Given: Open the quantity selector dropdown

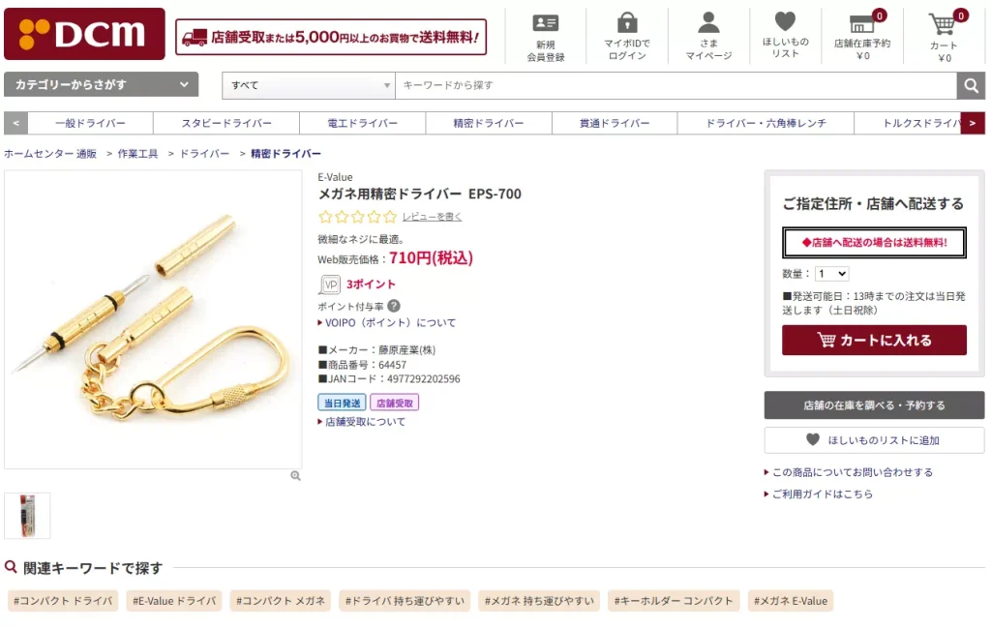Looking at the screenshot, I should pyautogui.click(x=831, y=274).
